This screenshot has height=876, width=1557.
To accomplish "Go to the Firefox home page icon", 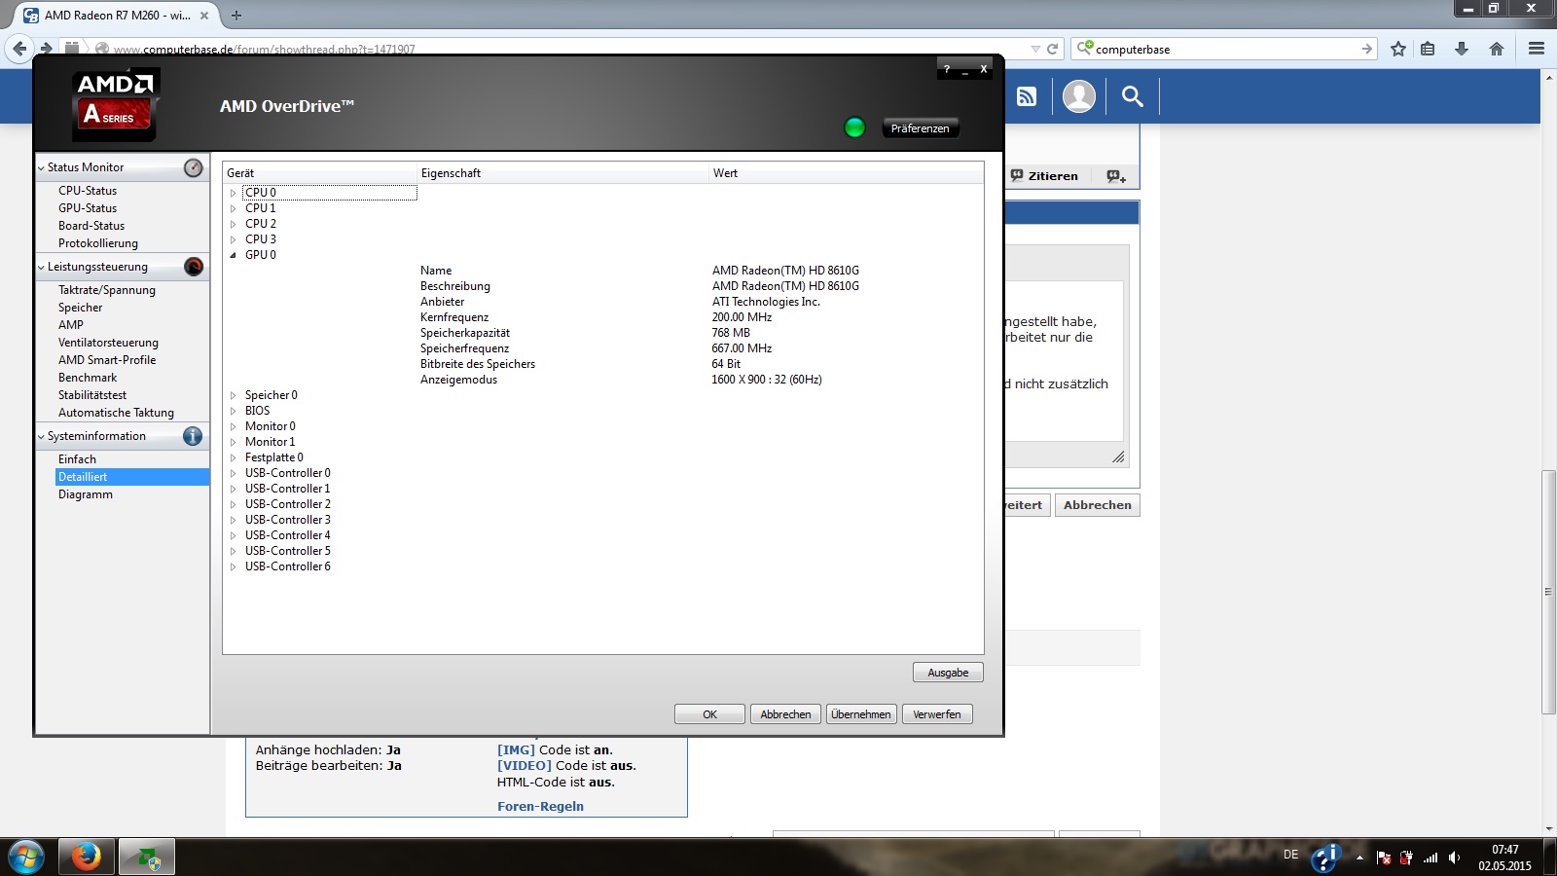I will click(1497, 49).
